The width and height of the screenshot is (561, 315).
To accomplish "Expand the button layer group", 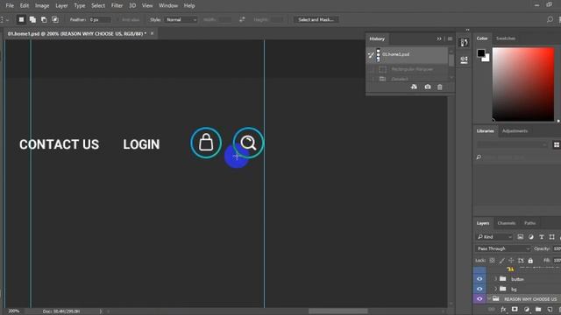I will 495,279.
